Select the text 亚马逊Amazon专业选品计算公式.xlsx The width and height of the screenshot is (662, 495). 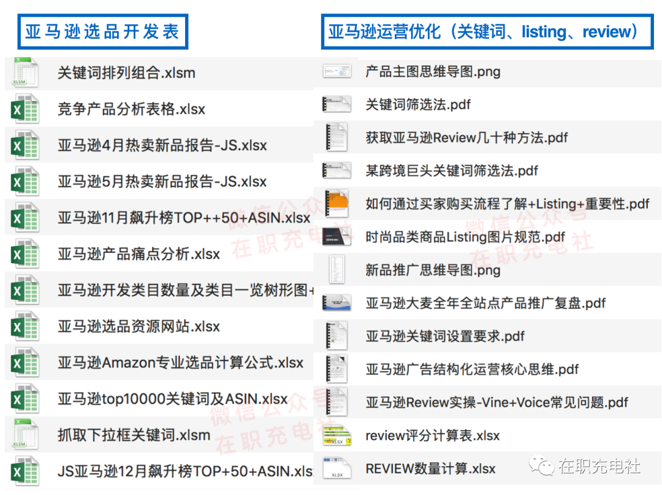(x=181, y=363)
